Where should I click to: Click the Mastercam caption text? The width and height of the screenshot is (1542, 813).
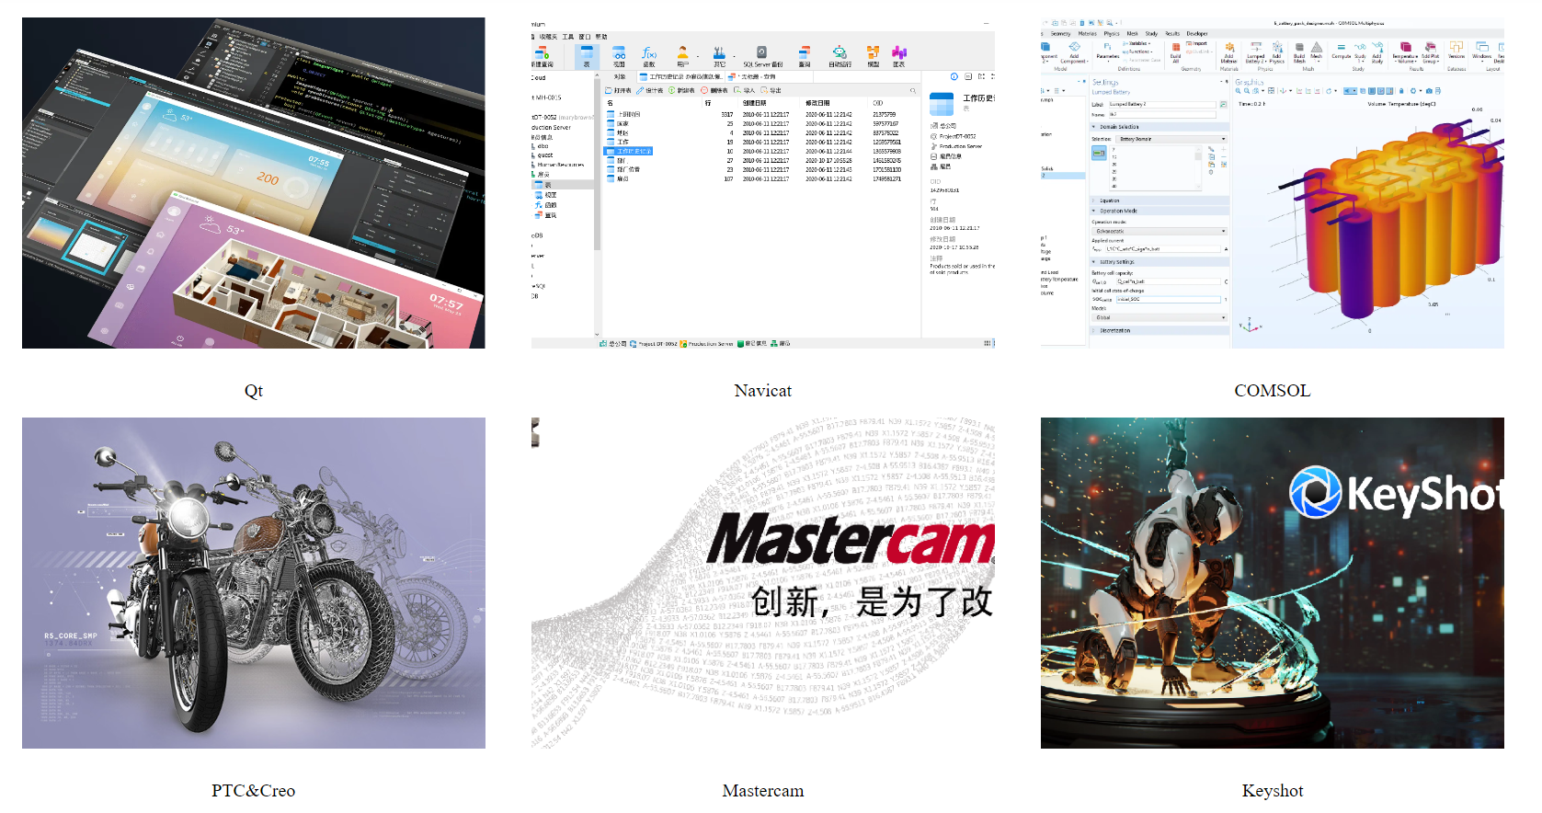click(763, 791)
